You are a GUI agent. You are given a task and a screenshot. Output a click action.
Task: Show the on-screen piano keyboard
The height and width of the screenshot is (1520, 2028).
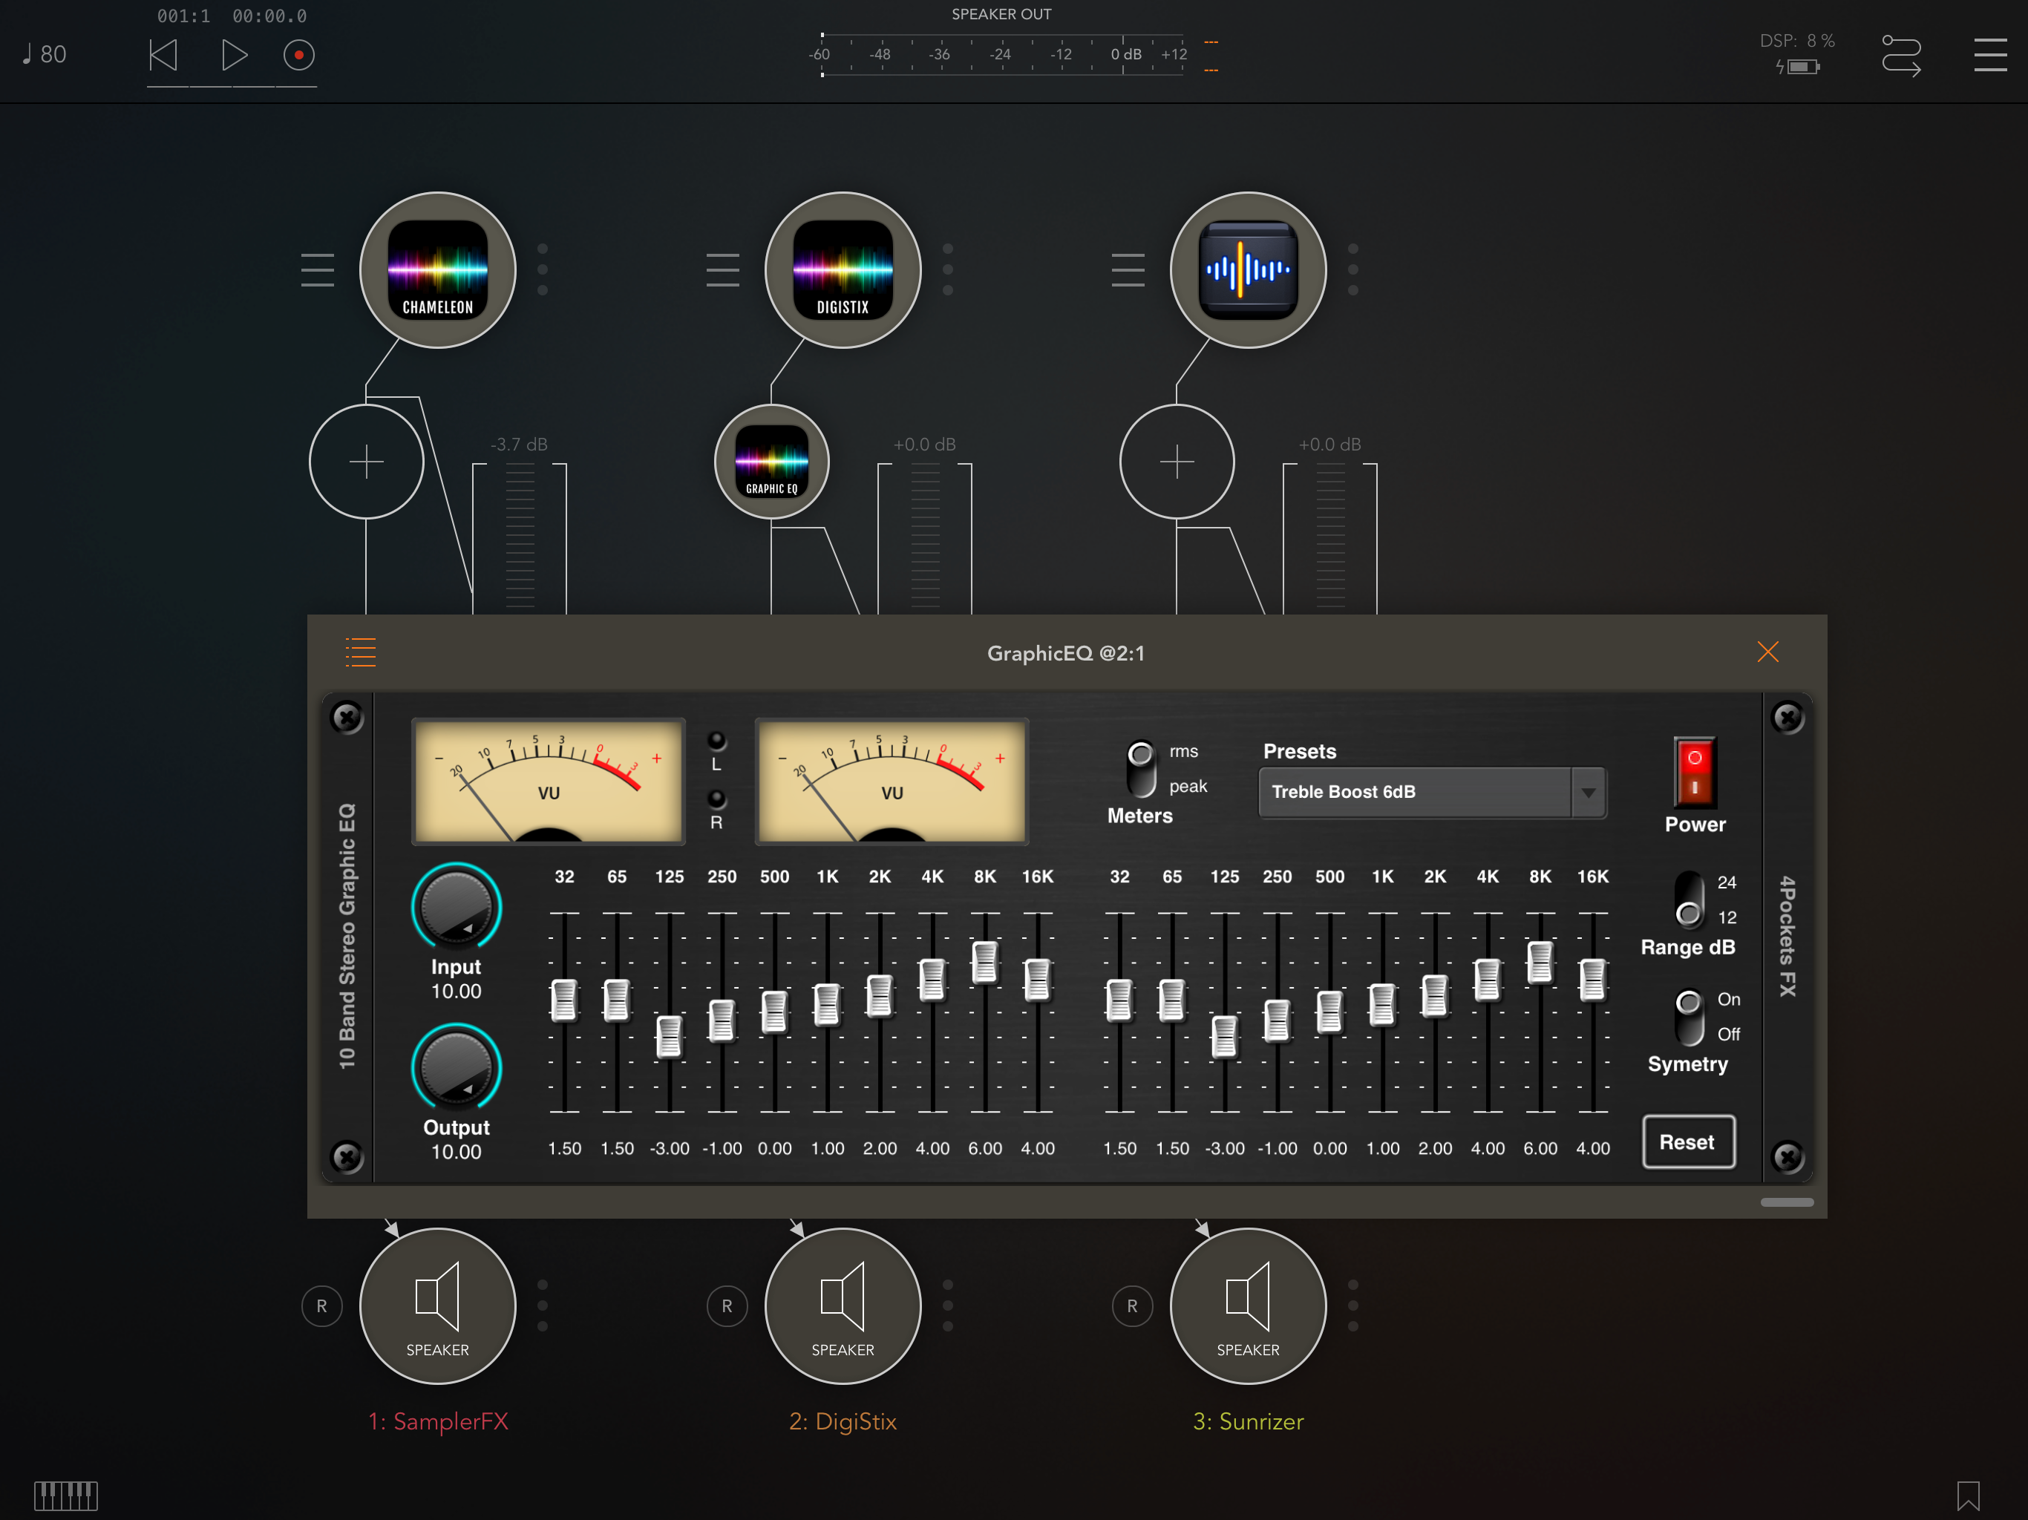pyautogui.click(x=66, y=1496)
